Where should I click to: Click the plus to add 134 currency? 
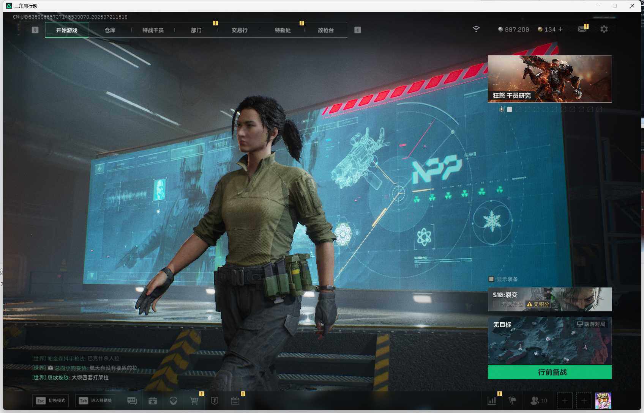pos(560,29)
